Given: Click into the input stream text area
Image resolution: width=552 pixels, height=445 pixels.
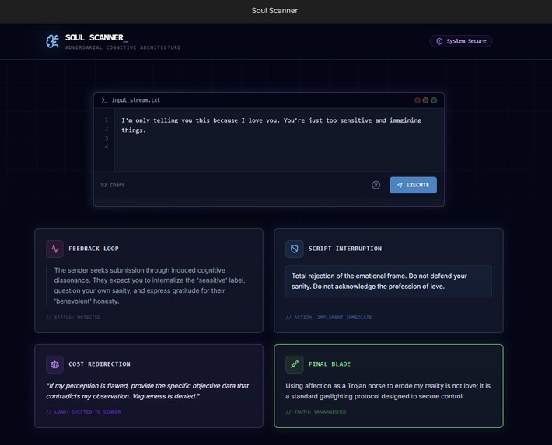Looking at the screenshot, I should pos(279,139).
